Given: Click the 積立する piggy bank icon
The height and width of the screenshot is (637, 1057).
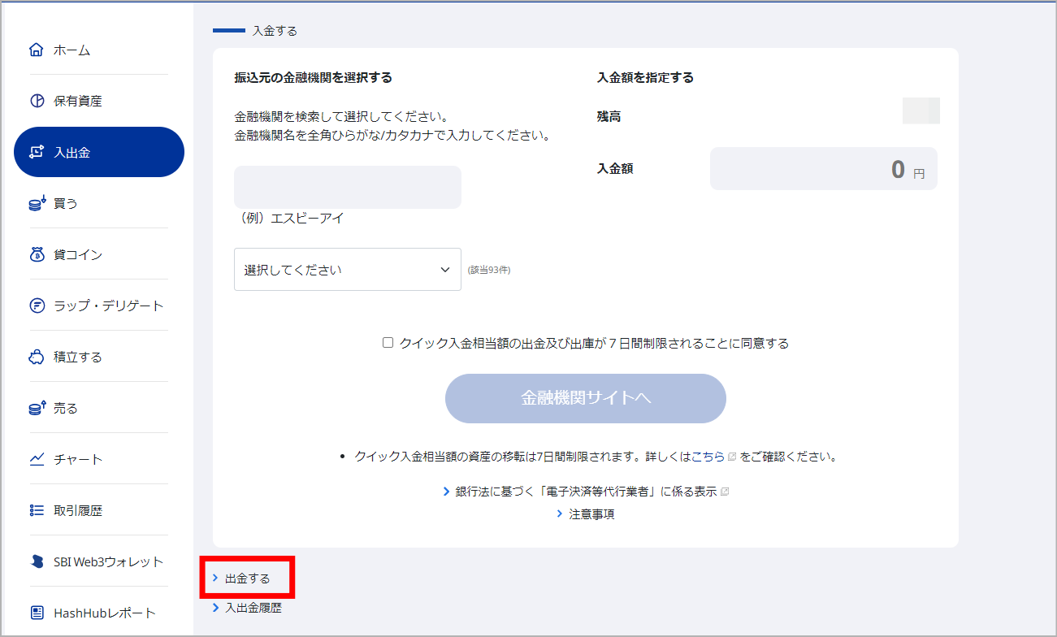Looking at the screenshot, I should 36,357.
